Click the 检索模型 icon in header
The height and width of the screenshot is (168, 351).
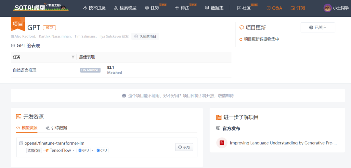point(116,8)
